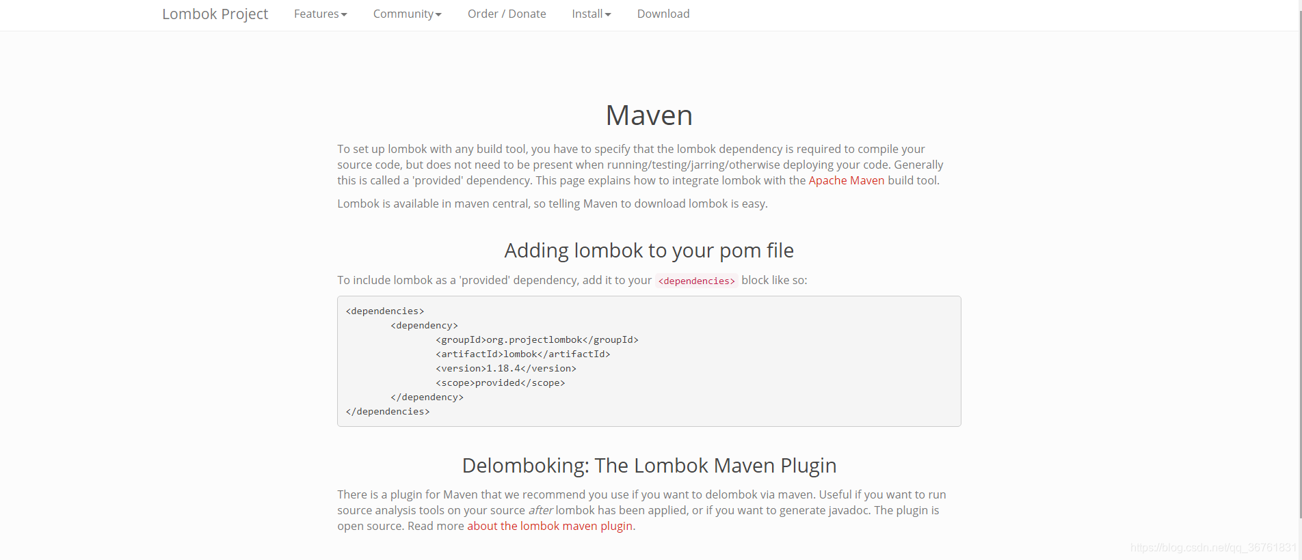Click the Maven page heading
The height and width of the screenshot is (560, 1302).
pos(649,115)
